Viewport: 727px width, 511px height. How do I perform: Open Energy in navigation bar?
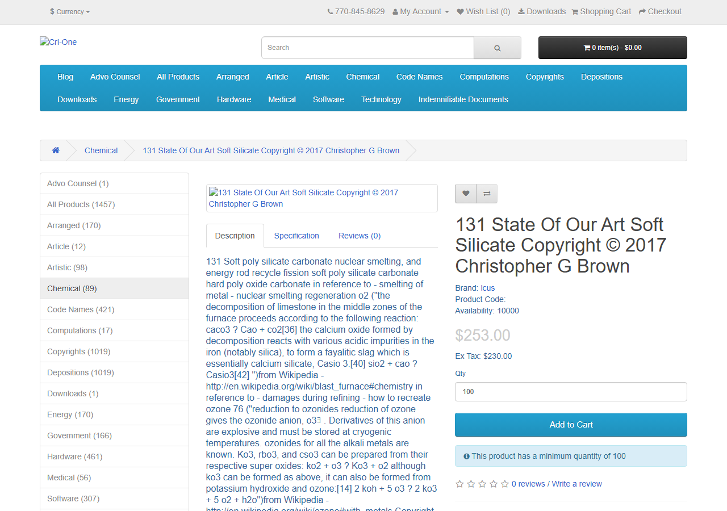point(126,99)
